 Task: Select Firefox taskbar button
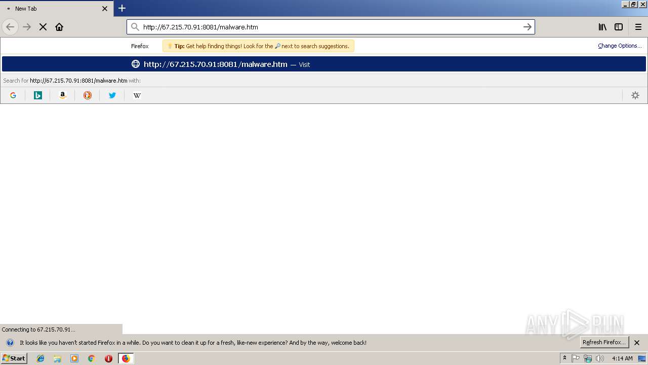tap(126, 358)
